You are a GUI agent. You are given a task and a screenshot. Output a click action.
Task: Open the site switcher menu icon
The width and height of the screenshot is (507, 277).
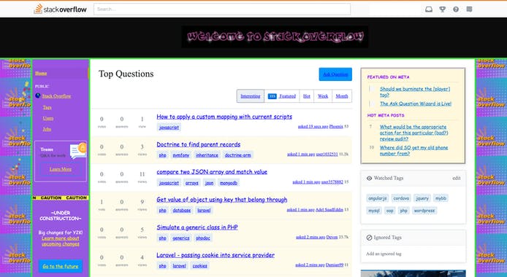pyautogui.click(x=469, y=9)
